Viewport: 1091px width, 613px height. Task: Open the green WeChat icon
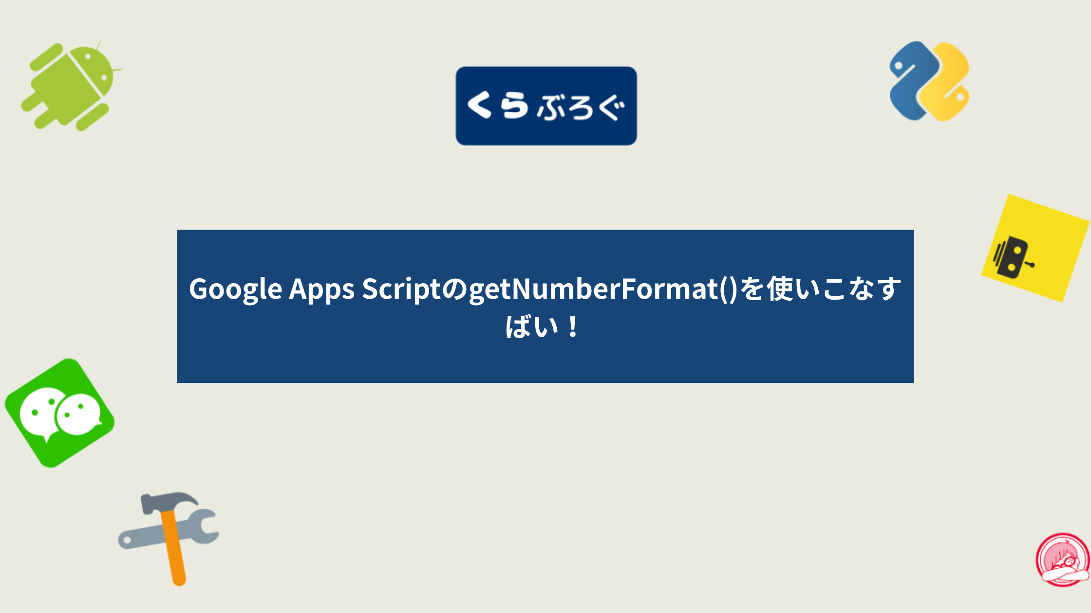pos(59,413)
